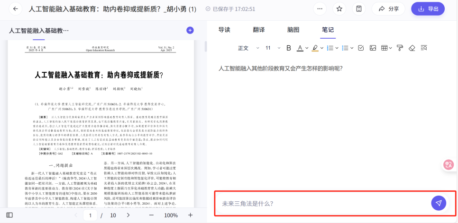Click the note text about 其他阶段教育
This screenshot has height=223, width=458.
tap(280, 69)
